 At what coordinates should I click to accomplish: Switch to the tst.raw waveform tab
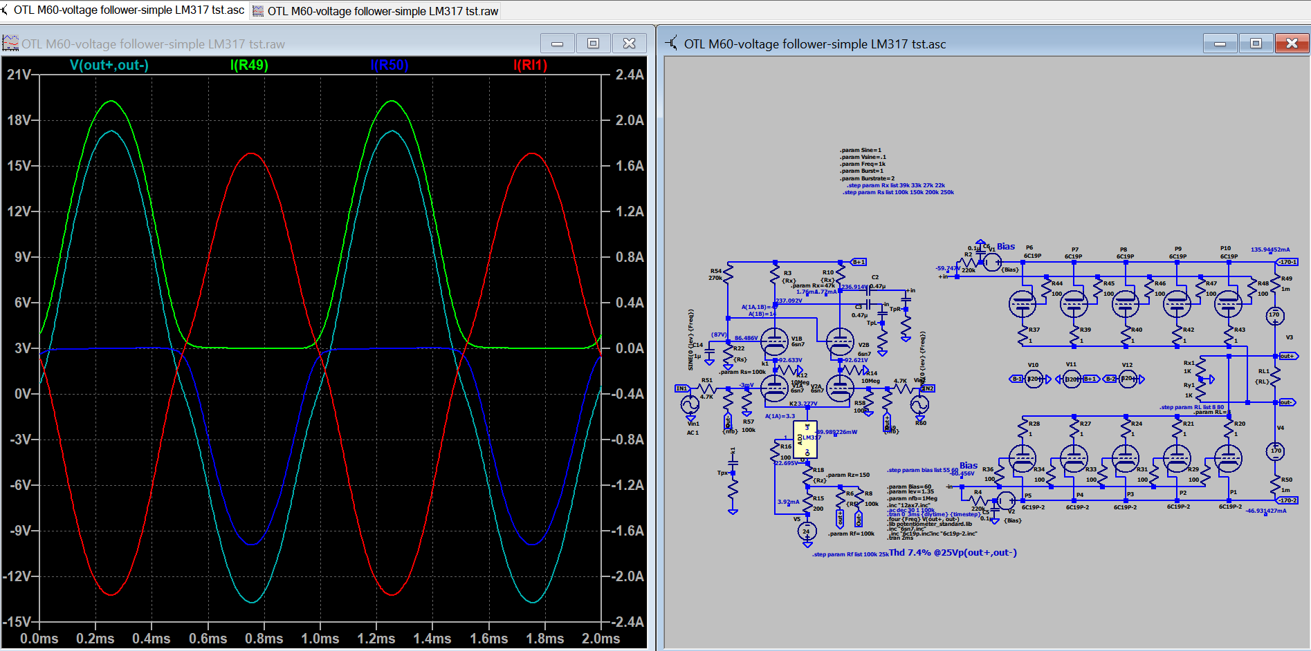point(375,10)
